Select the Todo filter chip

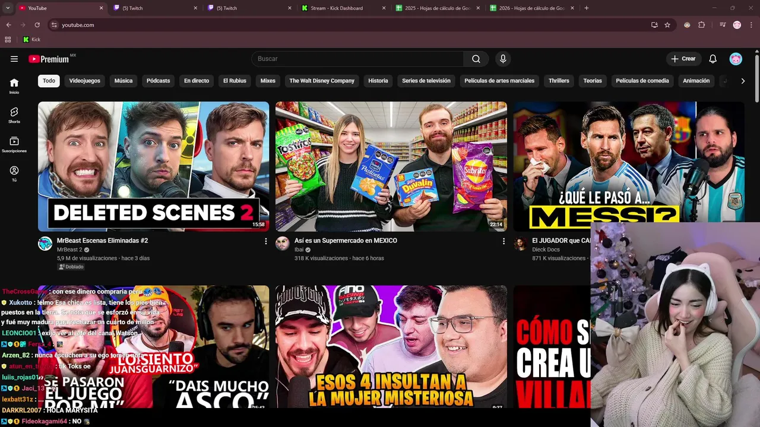tap(49, 81)
